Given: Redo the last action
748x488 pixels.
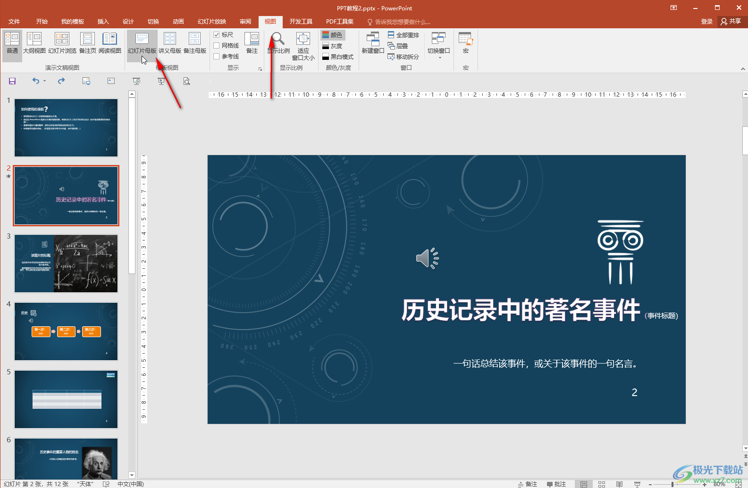Looking at the screenshot, I should (x=61, y=81).
